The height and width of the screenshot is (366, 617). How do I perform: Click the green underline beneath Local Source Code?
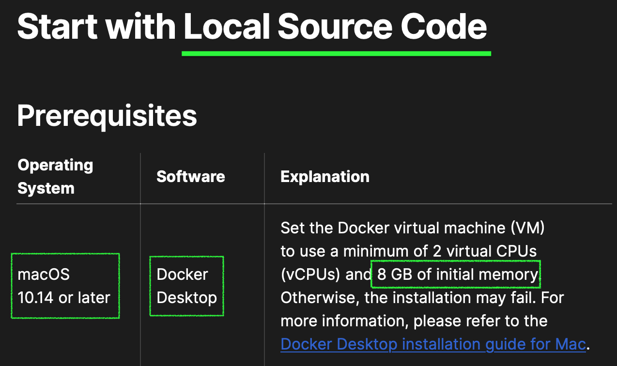[x=336, y=53]
